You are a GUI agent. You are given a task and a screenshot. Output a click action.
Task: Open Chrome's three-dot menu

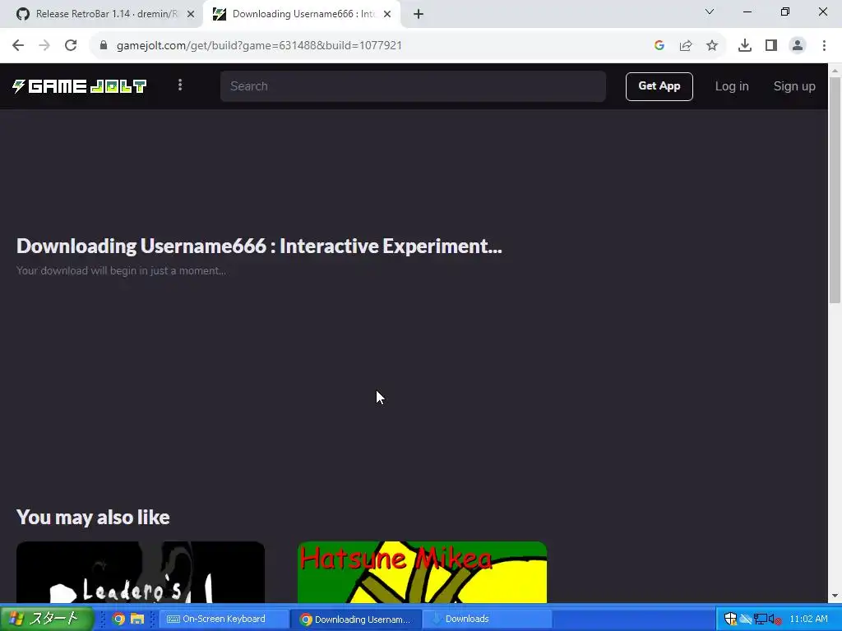point(824,45)
